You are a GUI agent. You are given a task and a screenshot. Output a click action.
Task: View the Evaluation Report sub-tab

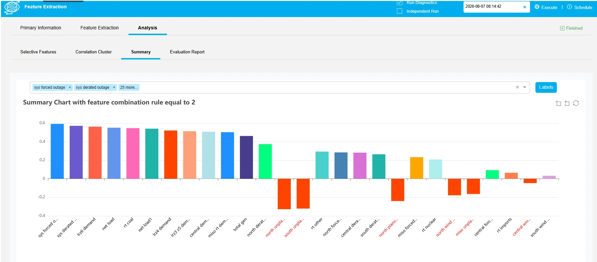(x=187, y=52)
